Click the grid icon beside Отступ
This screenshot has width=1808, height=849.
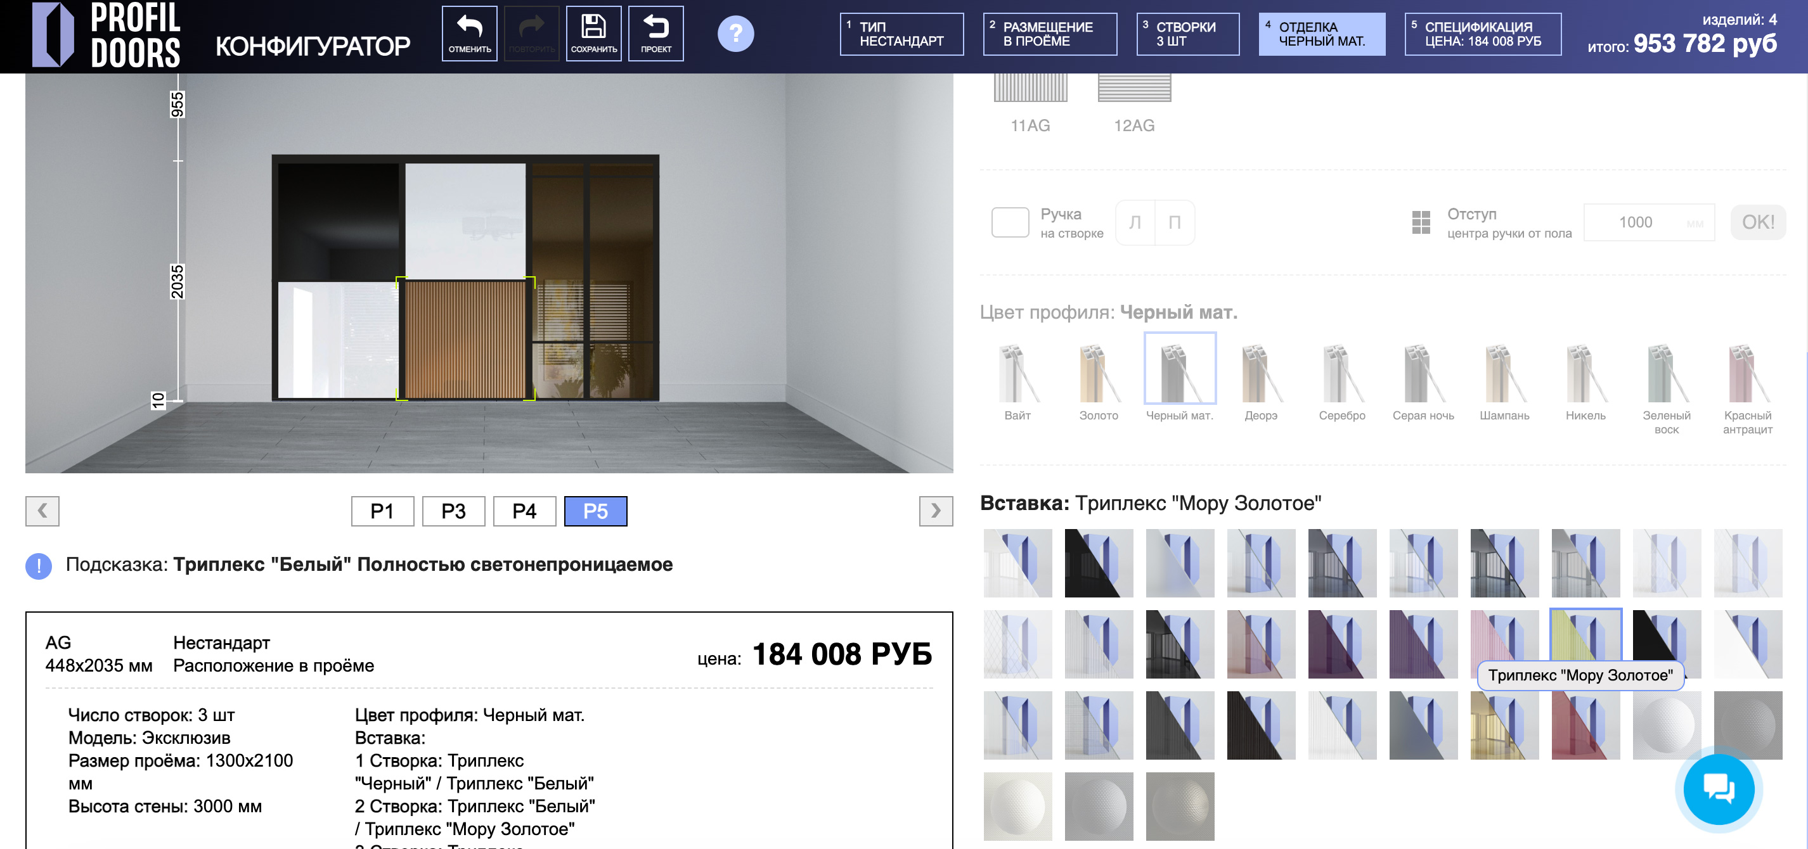tap(1421, 222)
